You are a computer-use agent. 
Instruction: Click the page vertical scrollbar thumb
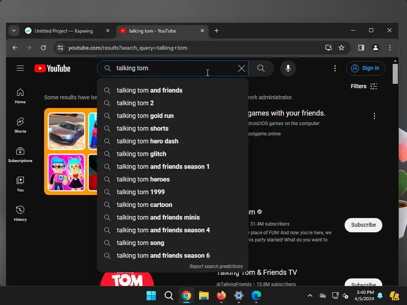pos(395,73)
